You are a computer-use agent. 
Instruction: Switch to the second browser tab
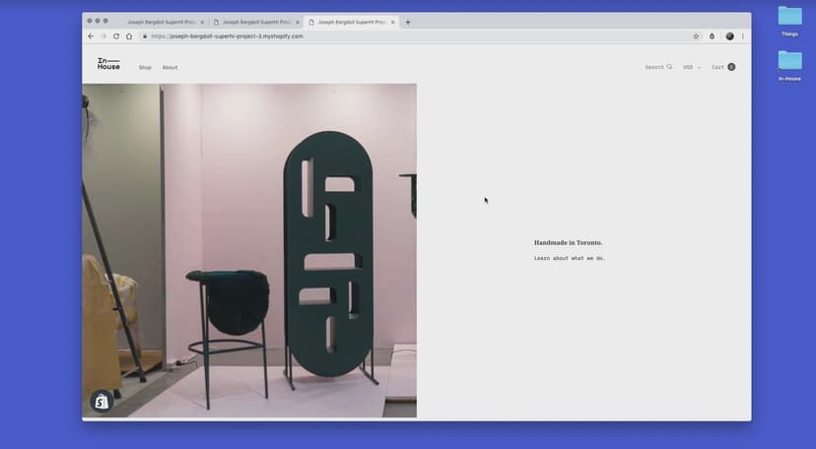point(255,22)
